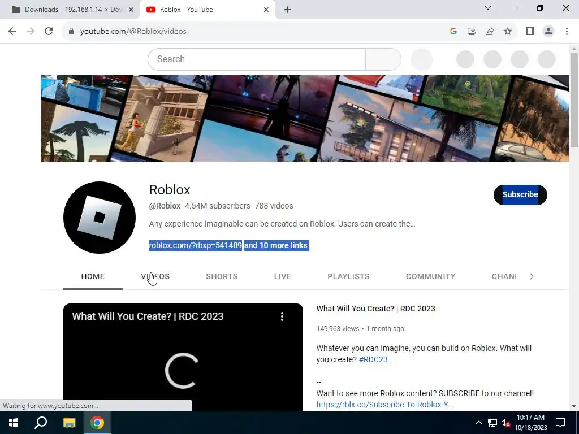Open the Google icon in address bar
The image size is (579, 434).
click(453, 32)
